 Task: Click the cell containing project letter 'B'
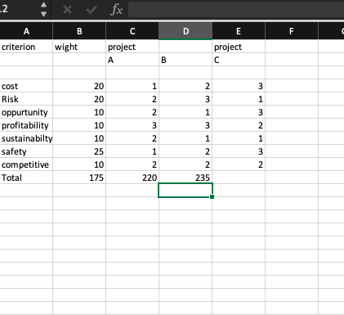point(185,60)
